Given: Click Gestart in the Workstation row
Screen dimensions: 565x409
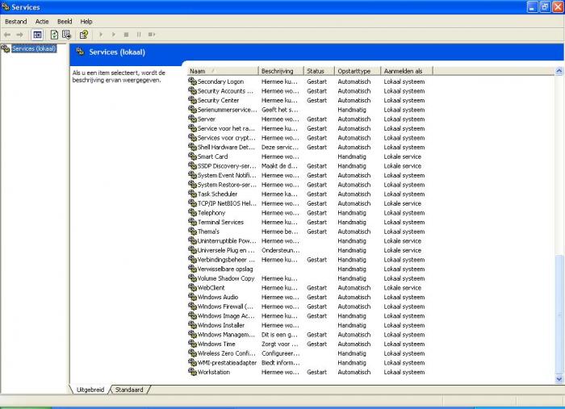Looking at the screenshot, I should click(316, 372).
